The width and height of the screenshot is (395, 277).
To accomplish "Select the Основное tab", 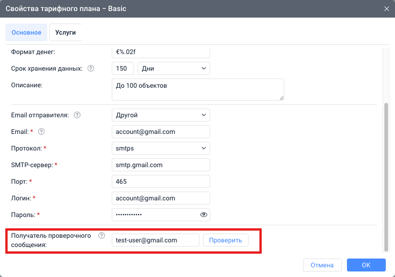I will pyautogui.click(x=26, y=32).
